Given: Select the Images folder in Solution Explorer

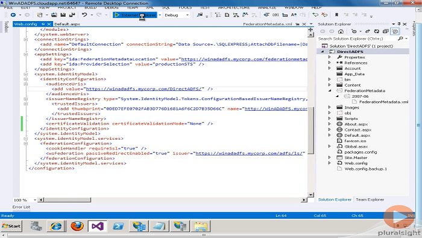Looking at the screenshot, I should 351,107.
